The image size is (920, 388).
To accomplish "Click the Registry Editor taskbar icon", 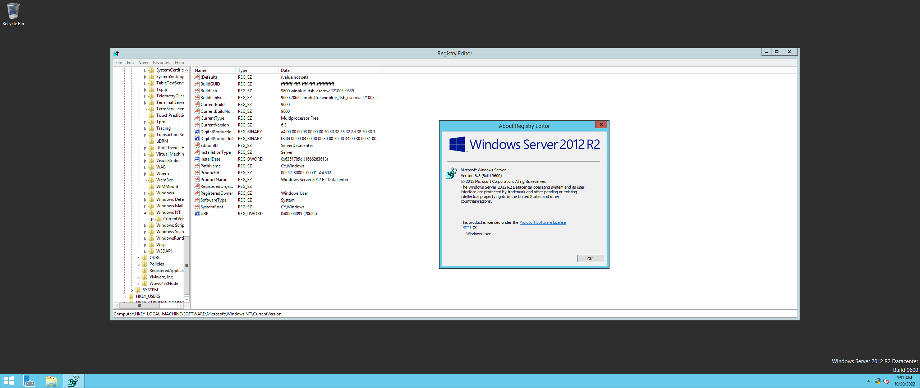I will [x=74, y=381].
